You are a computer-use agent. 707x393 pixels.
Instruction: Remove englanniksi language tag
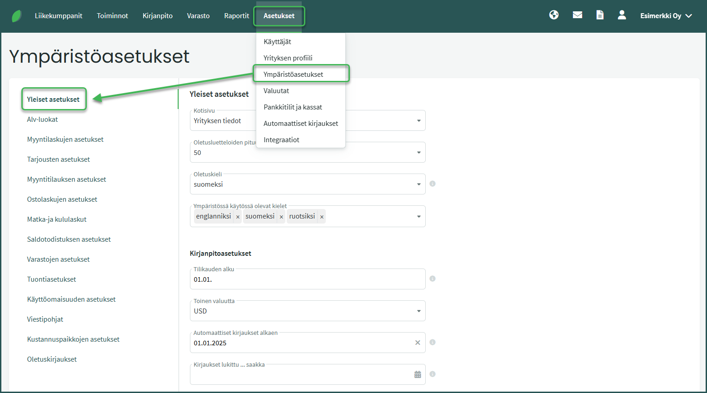click(x=238, y=217)
